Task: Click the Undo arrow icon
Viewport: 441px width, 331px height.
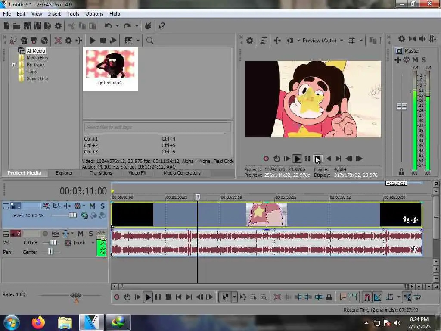Action: click(x=108, y=26)
